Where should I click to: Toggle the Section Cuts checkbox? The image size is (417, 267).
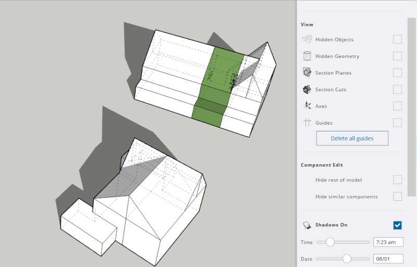point(397,89)
